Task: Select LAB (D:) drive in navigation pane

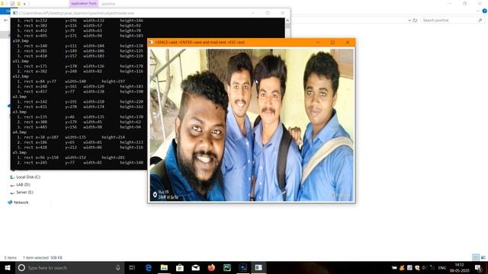Action: [23, 184]
